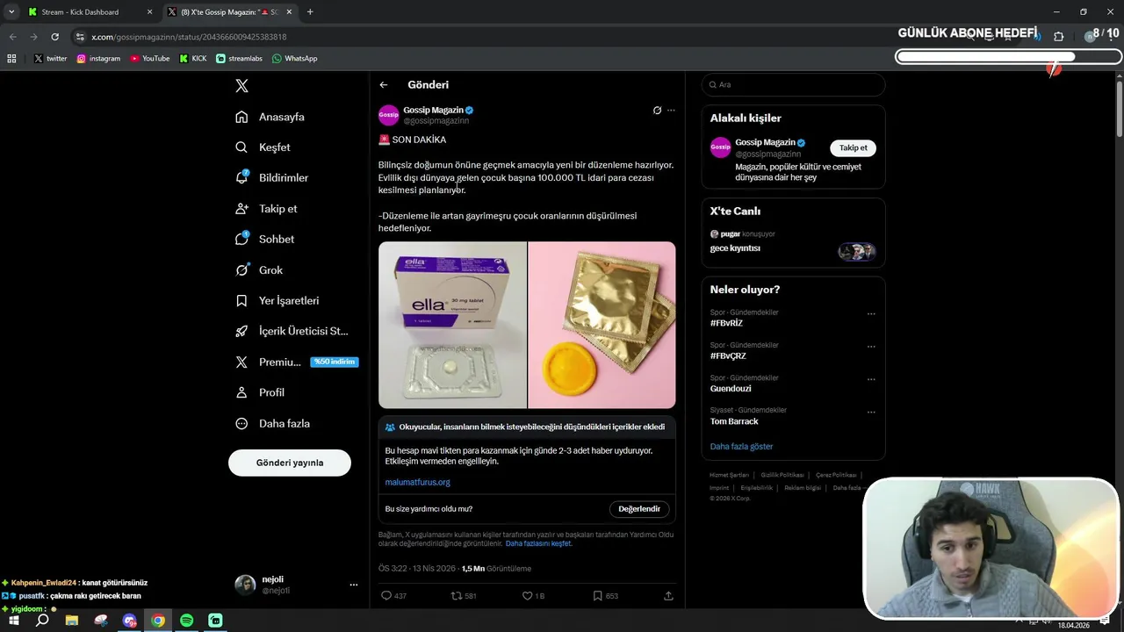Open Yer İşaretleri bookmarks
The width and height of the screenshot is (1124, 632).
[x=277, y=300]
